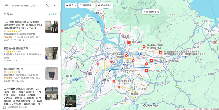This screenshot has width=219, height=110.
Task: Click 三心科技內湖旗艦店 map label text
Action: click(155, 47)
